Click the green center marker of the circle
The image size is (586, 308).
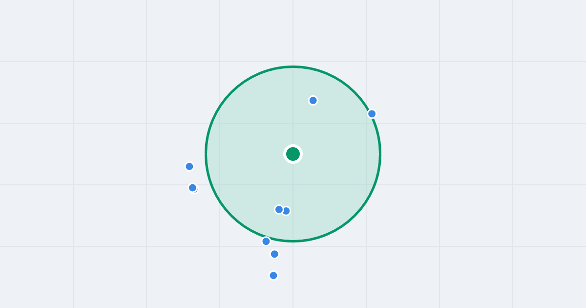coord(293,154)
